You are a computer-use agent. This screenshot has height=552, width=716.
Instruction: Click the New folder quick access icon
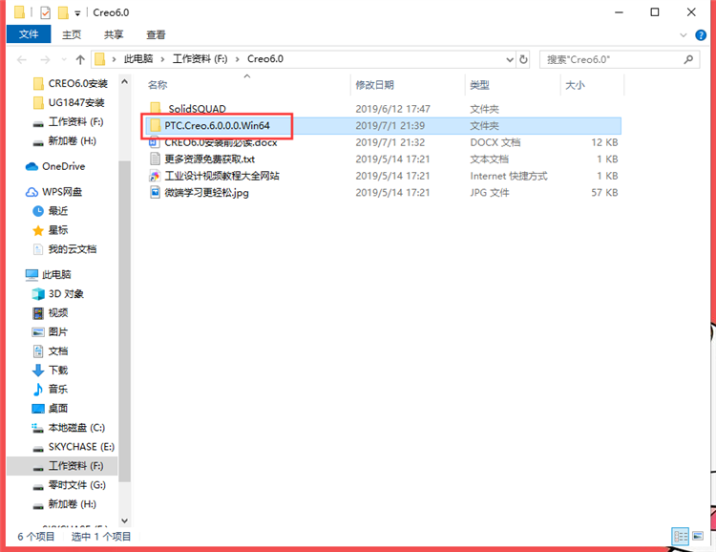pyautogui.click(x=63, y=12)
